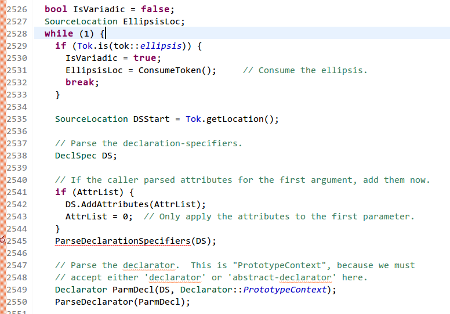Click the PrototypeContext enum identifier
The width and height of the screenshot is (450, 314).
(285, 290)
